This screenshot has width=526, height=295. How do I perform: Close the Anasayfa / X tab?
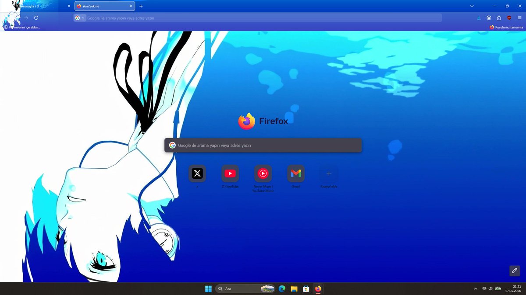pyautogui.click(x=69, y=6)
